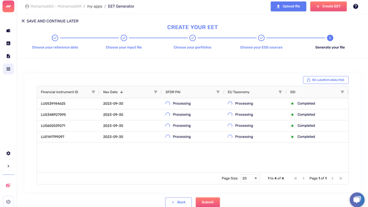Open the filter for Financial instrument ID
The height and width of the screenshot is (207, 368).
pyautogui.click(x=93, y=92)
